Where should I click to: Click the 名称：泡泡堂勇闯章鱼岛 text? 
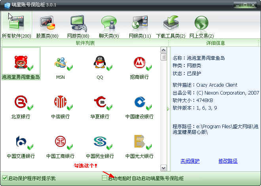[x=199, y=58]
